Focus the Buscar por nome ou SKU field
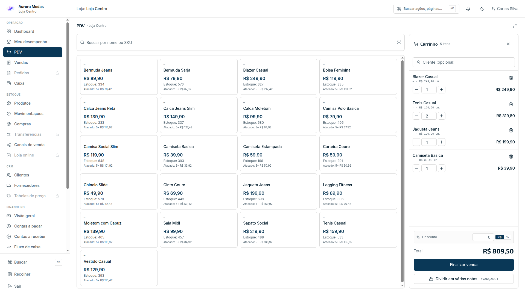Screen dimensions: 525x295 point(241,42)
